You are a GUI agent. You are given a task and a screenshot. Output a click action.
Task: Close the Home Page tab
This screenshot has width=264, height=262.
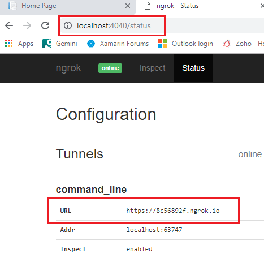pos(128,6)
